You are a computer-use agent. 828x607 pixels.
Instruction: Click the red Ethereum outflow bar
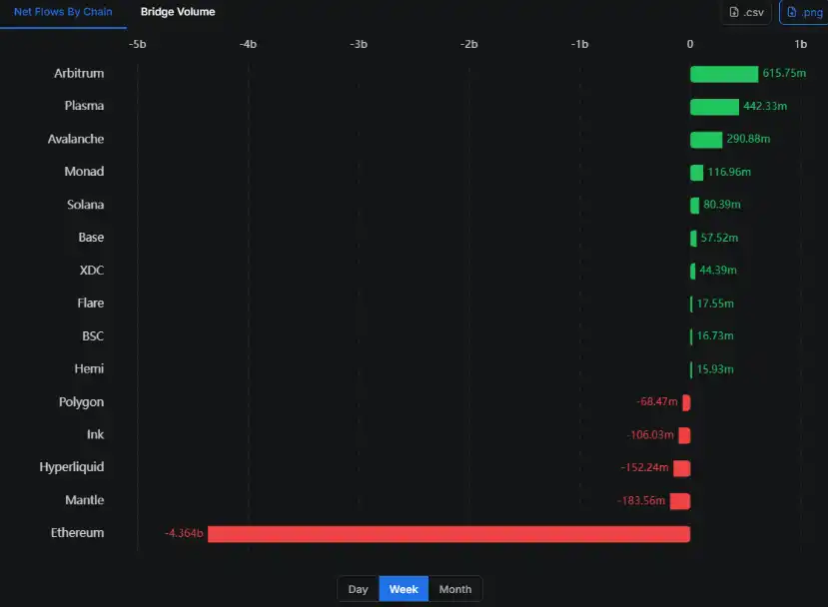(448, 533)
